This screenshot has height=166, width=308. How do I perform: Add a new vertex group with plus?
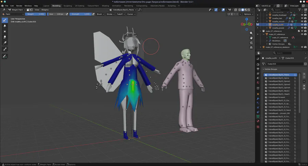click(304, 74)
